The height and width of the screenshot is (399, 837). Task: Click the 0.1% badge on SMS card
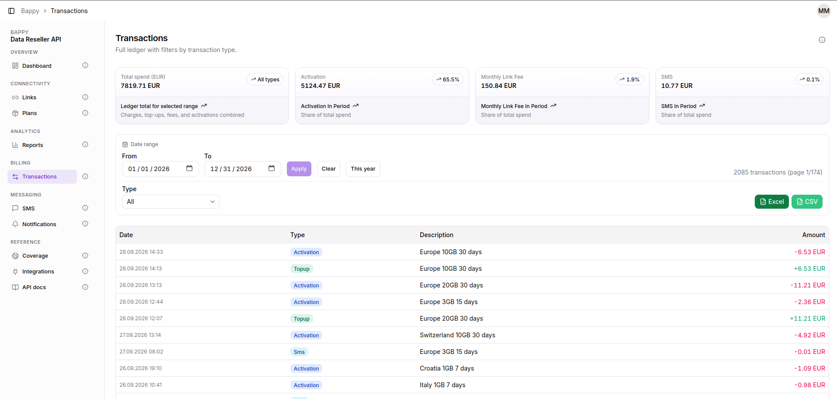tap(810, 79)
